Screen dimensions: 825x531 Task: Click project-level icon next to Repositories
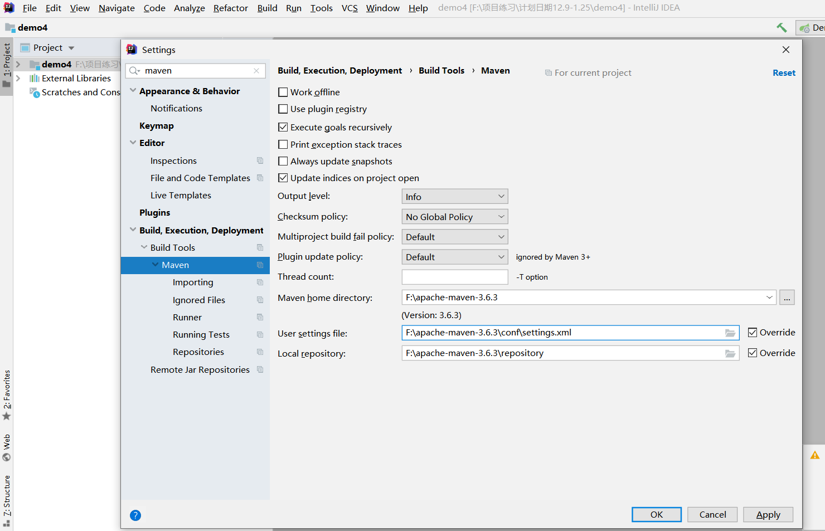pos(260,352)
